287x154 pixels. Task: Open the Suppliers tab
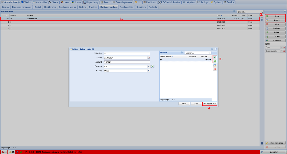[x=141, y=7]
